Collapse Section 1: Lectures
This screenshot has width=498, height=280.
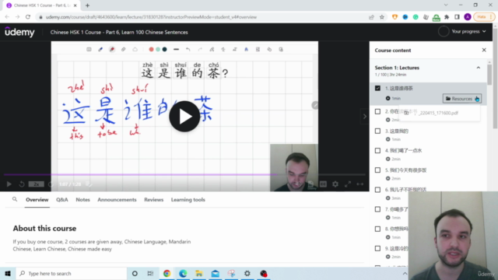coord(478,68)
